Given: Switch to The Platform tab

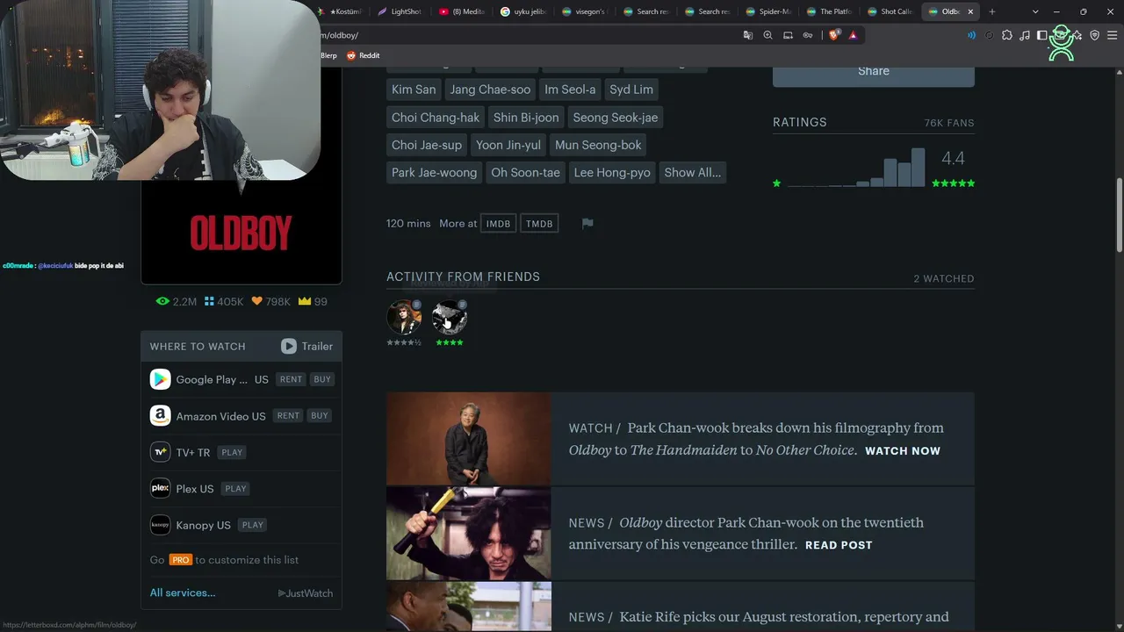Looking at the screenshot, I should coord(830,11).
